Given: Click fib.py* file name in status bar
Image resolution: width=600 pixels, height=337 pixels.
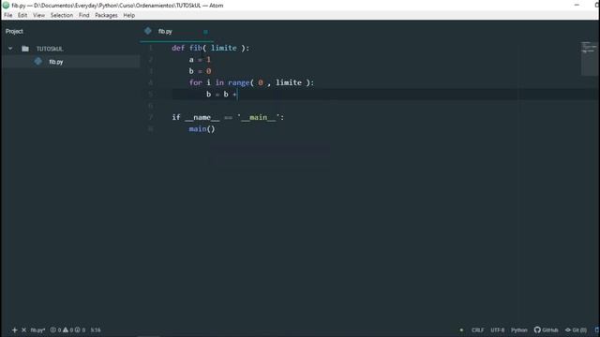Looking at the screenshot, I should pos(37,330).
